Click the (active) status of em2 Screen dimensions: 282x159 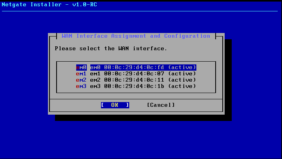pyautogui.click(x=182, y=80)
